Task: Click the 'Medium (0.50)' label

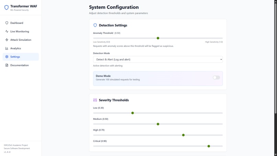Action: coord(100,119)
